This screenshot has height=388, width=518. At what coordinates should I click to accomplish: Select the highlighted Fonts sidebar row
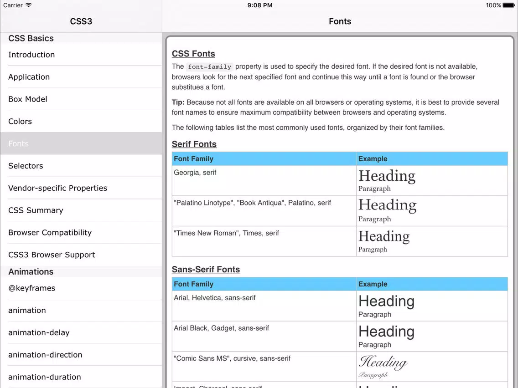81,143
